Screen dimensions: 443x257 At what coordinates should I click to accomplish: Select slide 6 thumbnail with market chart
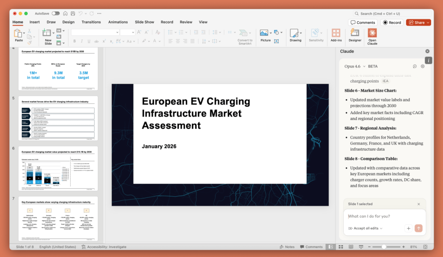pyautogui.click(x=58, y=168)
